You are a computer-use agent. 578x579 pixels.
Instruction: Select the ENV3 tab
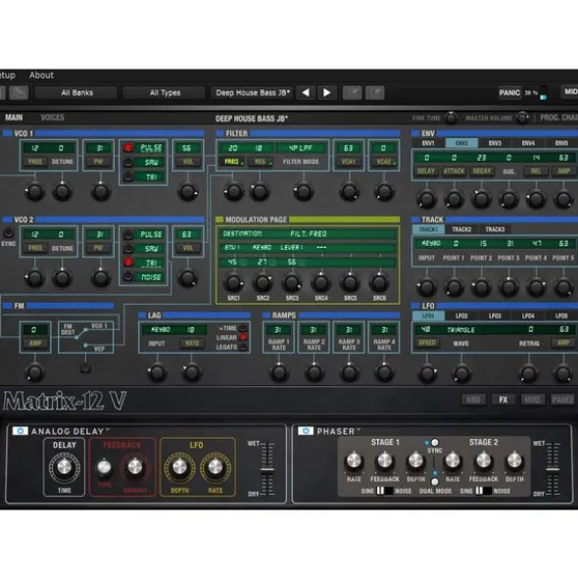[495, 143]
